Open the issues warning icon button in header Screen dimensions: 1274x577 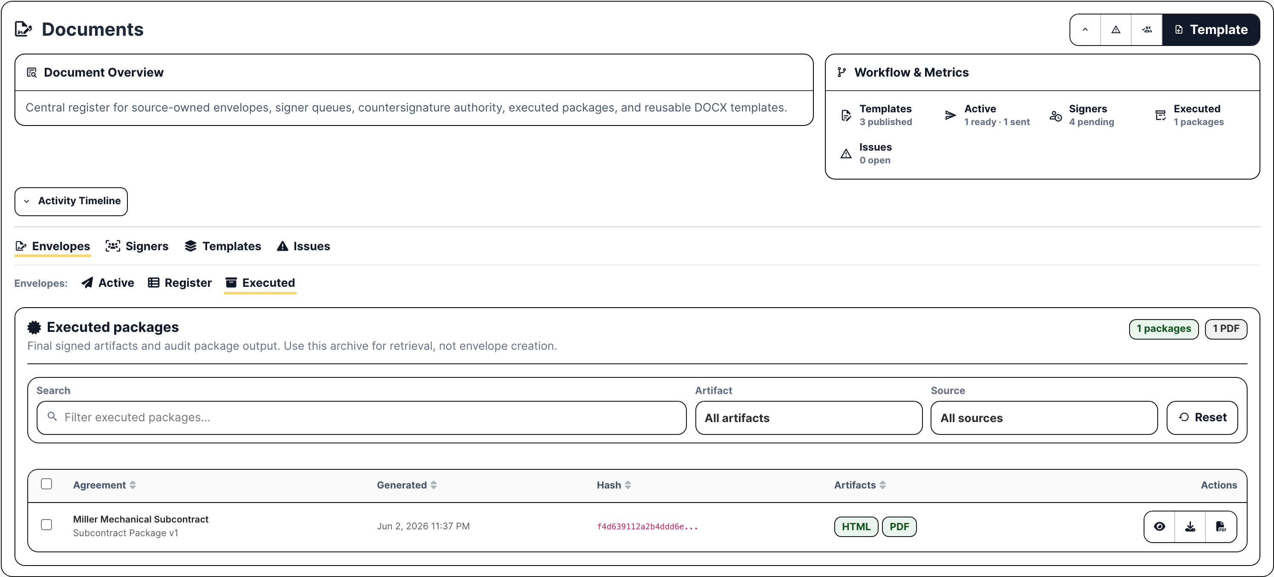pyautogui.click(x=1116, y=30)
